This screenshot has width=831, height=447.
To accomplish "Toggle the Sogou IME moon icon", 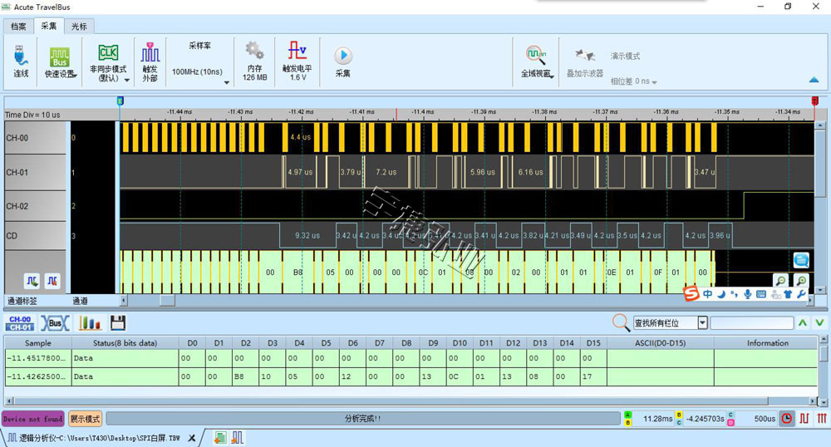I will point(720,294).
